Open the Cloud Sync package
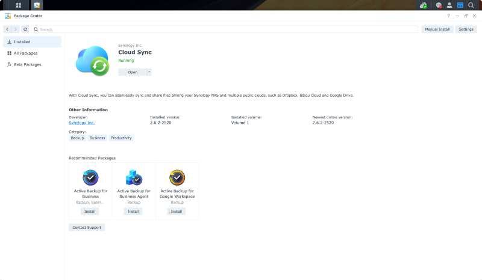Screen dimensions: 482x280 tap(132, 72)
